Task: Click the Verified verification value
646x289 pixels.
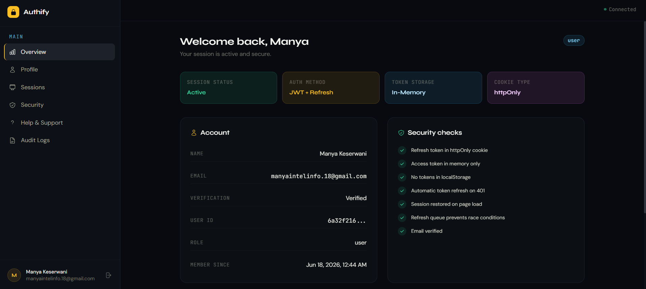Action: (356, 198)
